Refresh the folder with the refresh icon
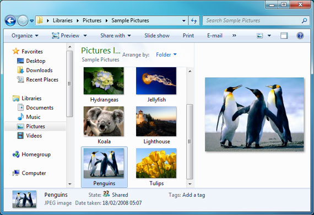The height and width of the screenshot is (215, 314). coord(194,20)
